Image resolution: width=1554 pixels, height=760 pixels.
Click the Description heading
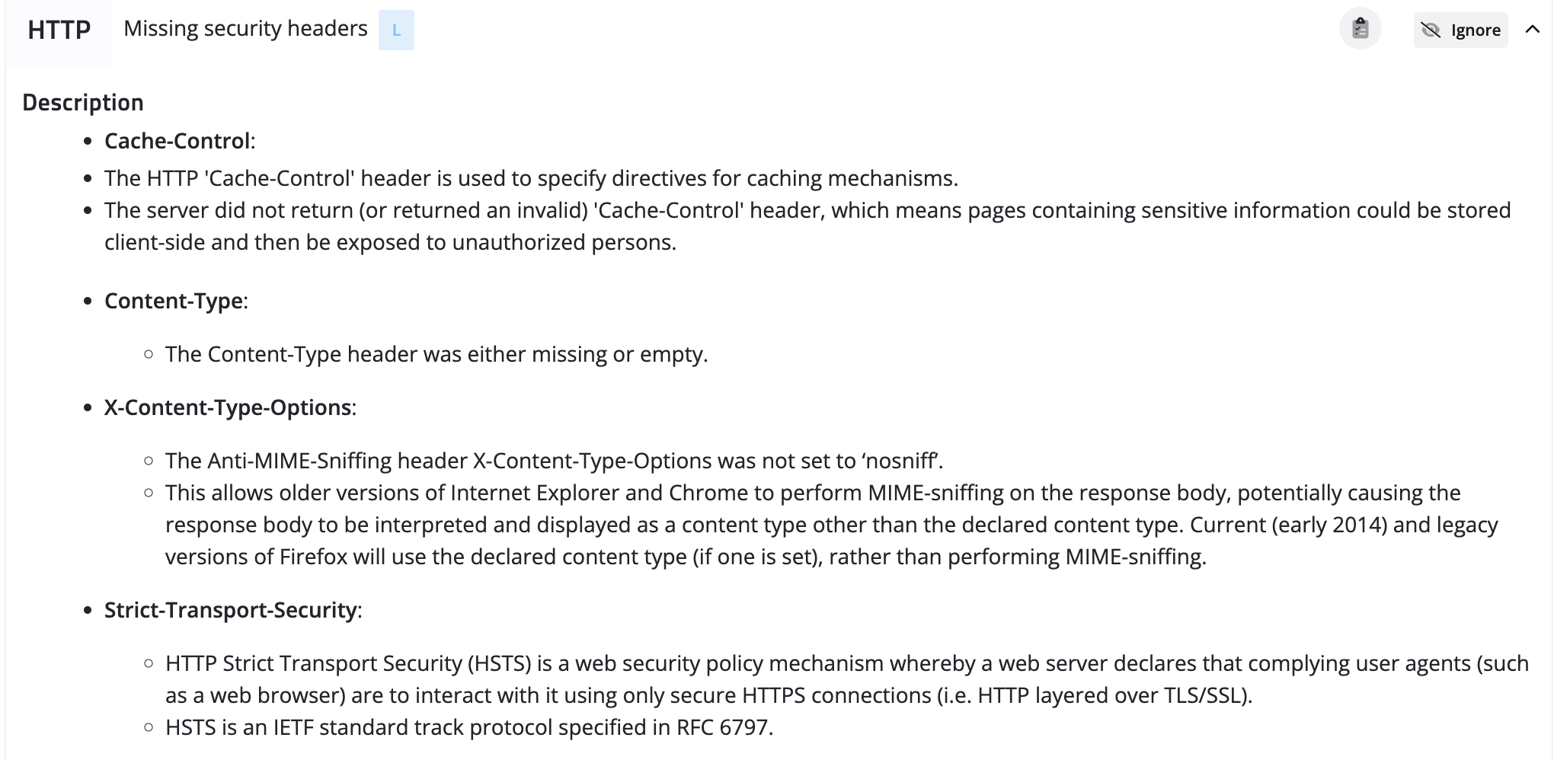[83, 103]
